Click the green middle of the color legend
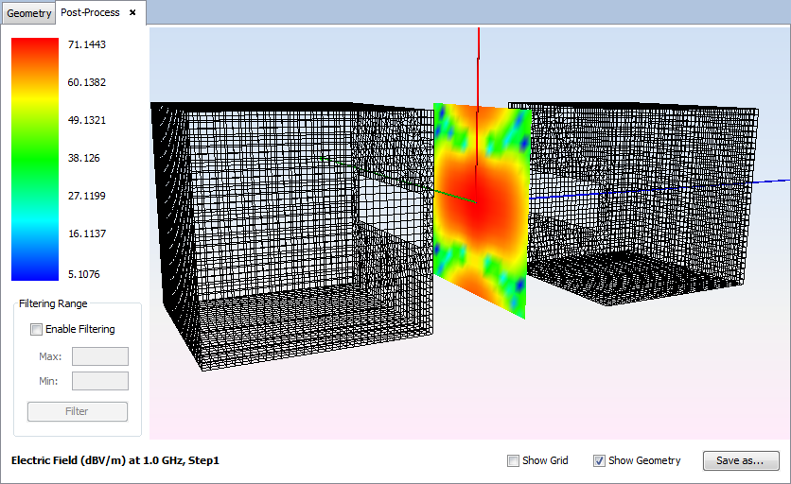This screenshot has height=484, width=791. 34,159
